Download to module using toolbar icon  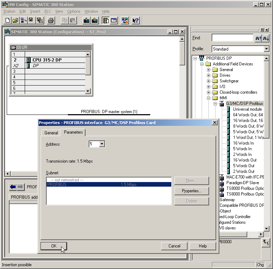87,21
